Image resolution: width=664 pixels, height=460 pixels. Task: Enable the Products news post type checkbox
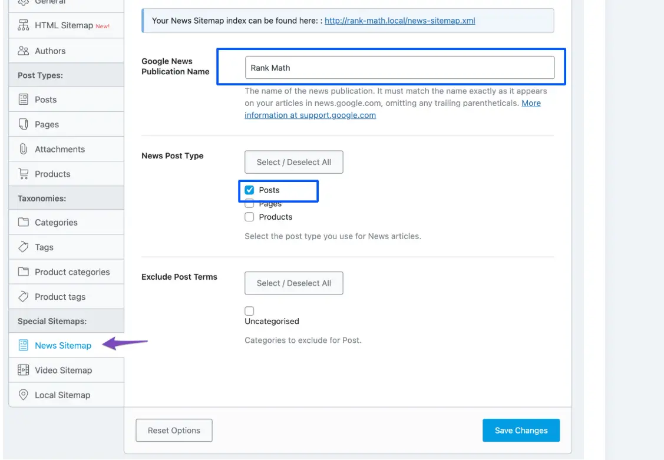tap(249, 217)
